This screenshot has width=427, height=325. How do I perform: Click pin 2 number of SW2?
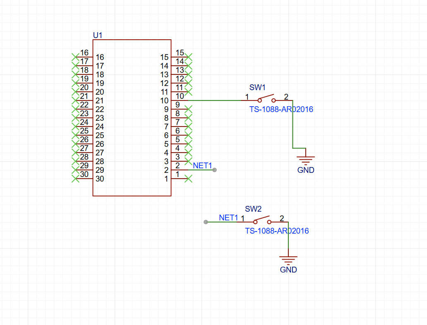point(282,218)
